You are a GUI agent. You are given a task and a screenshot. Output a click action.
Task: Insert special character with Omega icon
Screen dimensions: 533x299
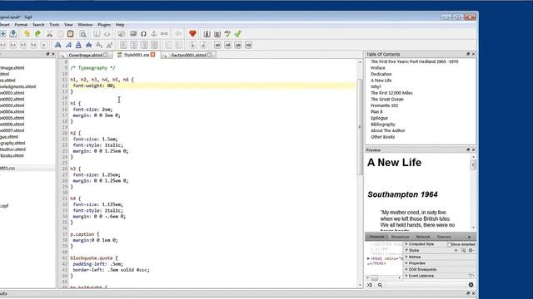[x=143, y=34]
